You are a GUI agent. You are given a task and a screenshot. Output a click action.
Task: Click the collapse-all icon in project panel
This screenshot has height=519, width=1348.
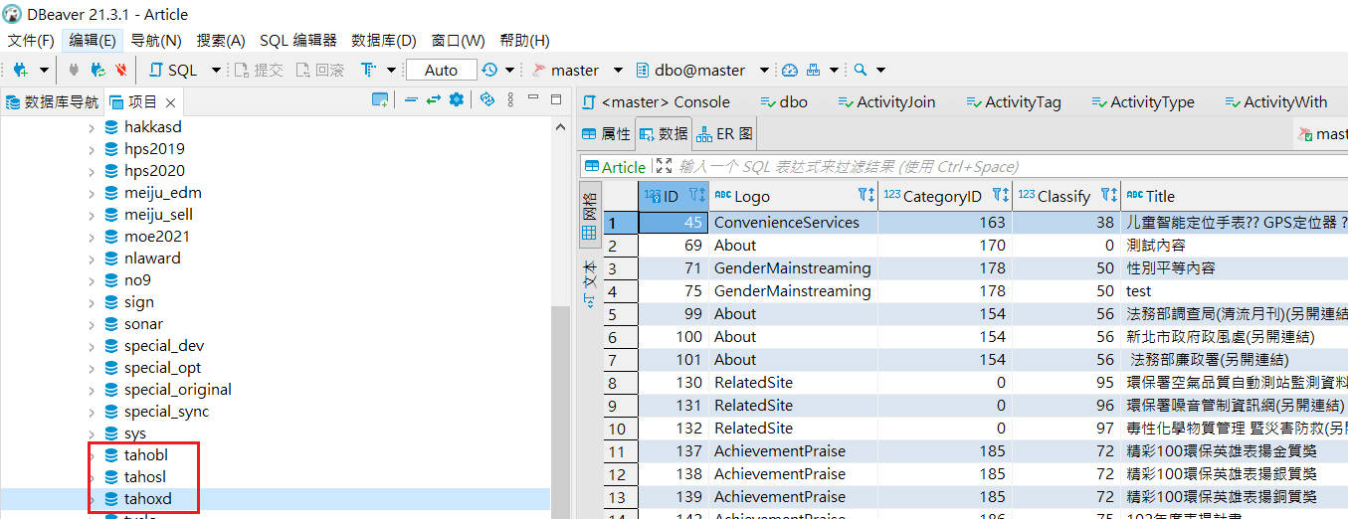coord(411,100)
